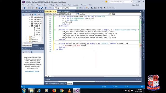
Task: Expand the Synonyms folder node
Action: click(x=27, y=39)
